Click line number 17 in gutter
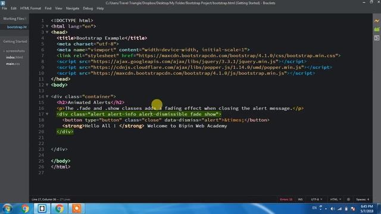Image resolution: width=381 pixels, height=214 pixels. pos(41,114)
